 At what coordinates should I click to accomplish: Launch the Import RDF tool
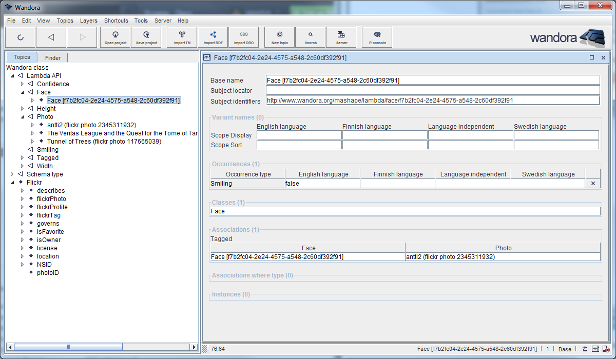coord(213,37)
